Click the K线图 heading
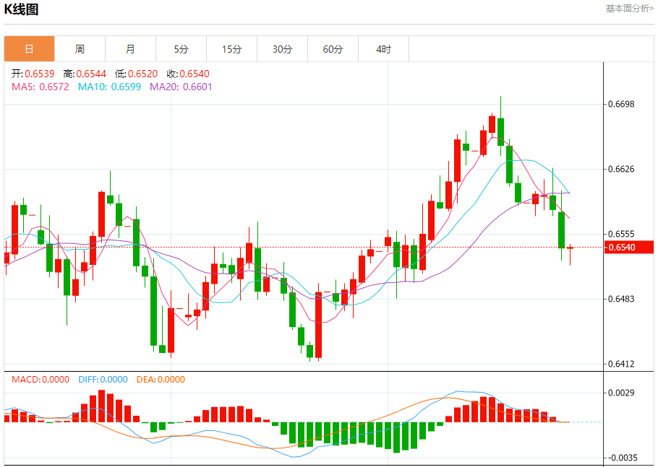The width and height of the screenshot is (658, 467). [21, 9]
